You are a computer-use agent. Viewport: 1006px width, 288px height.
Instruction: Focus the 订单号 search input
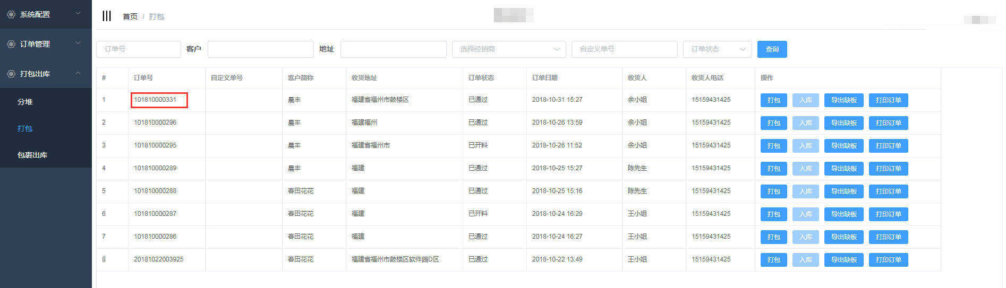tap(139, 49)
